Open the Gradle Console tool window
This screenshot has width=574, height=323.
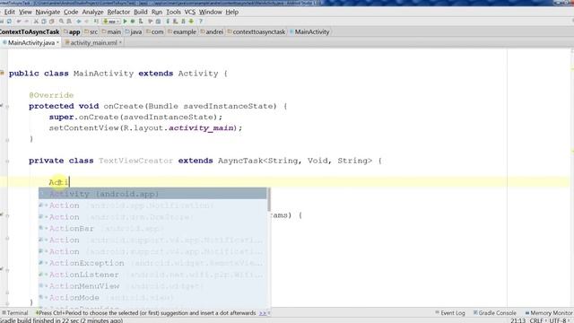coord(494,313)
